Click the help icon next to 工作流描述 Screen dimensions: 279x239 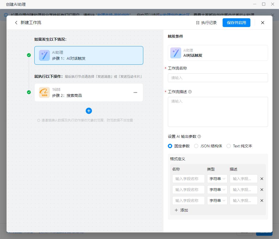(190, 92)
